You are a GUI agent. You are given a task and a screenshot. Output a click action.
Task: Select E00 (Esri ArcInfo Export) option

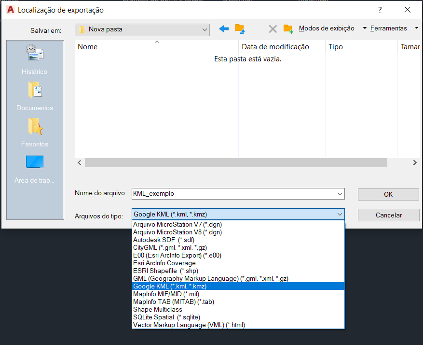tap(238, 256)
